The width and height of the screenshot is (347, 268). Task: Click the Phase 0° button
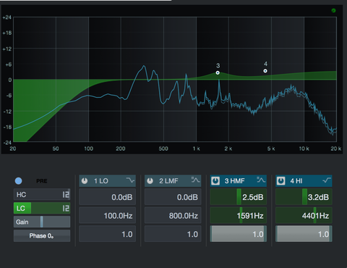coord(42,236)
